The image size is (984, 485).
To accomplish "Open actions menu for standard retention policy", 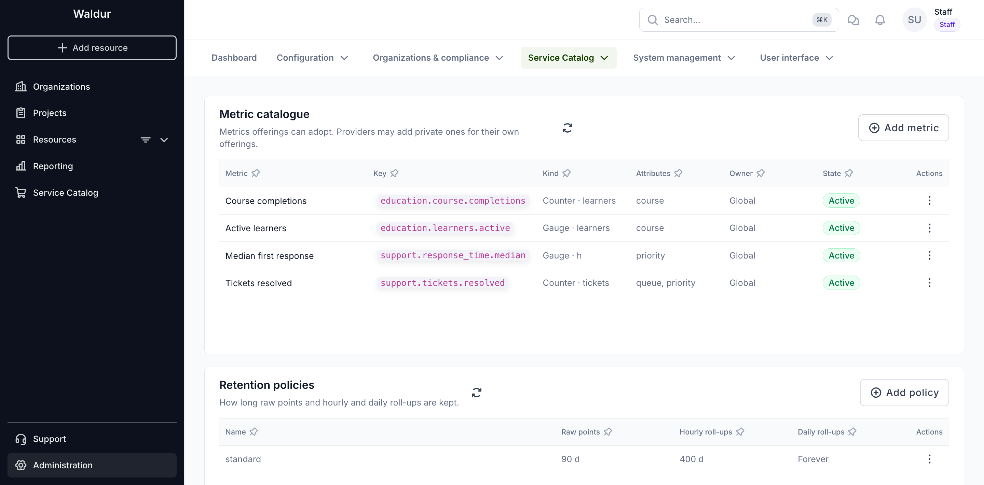I will [929, 459].
